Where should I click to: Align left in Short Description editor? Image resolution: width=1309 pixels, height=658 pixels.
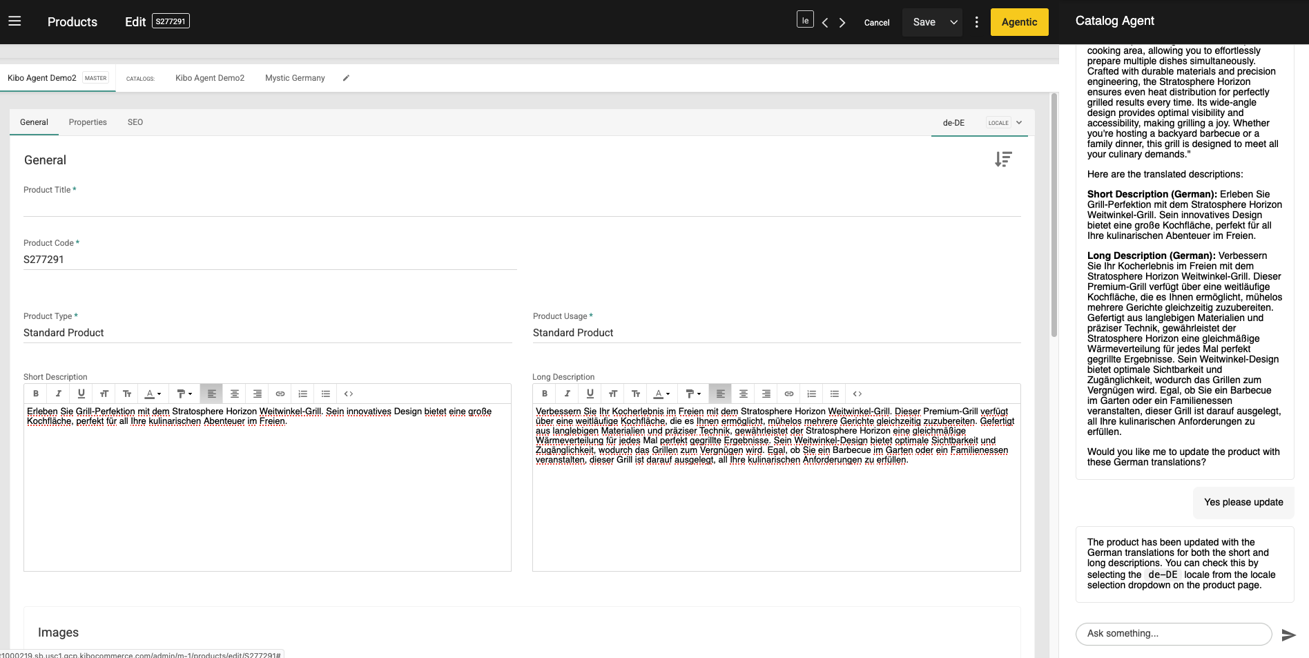pyautogui.click(x=212, y=394)
